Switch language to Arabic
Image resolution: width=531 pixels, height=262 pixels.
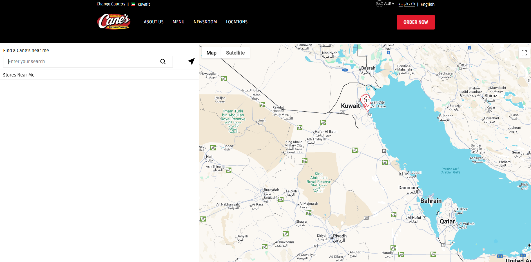click(x=407, y=4)
